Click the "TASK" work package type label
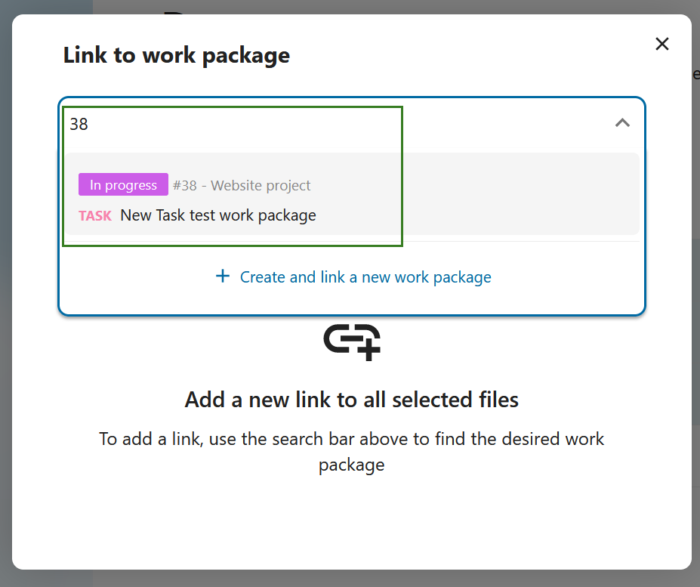The height and width of the screenshot is (587, 700). point(94,215)
